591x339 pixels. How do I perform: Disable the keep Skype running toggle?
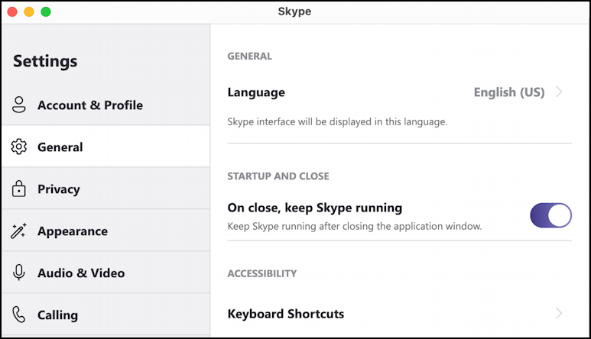tap(550, 216)
